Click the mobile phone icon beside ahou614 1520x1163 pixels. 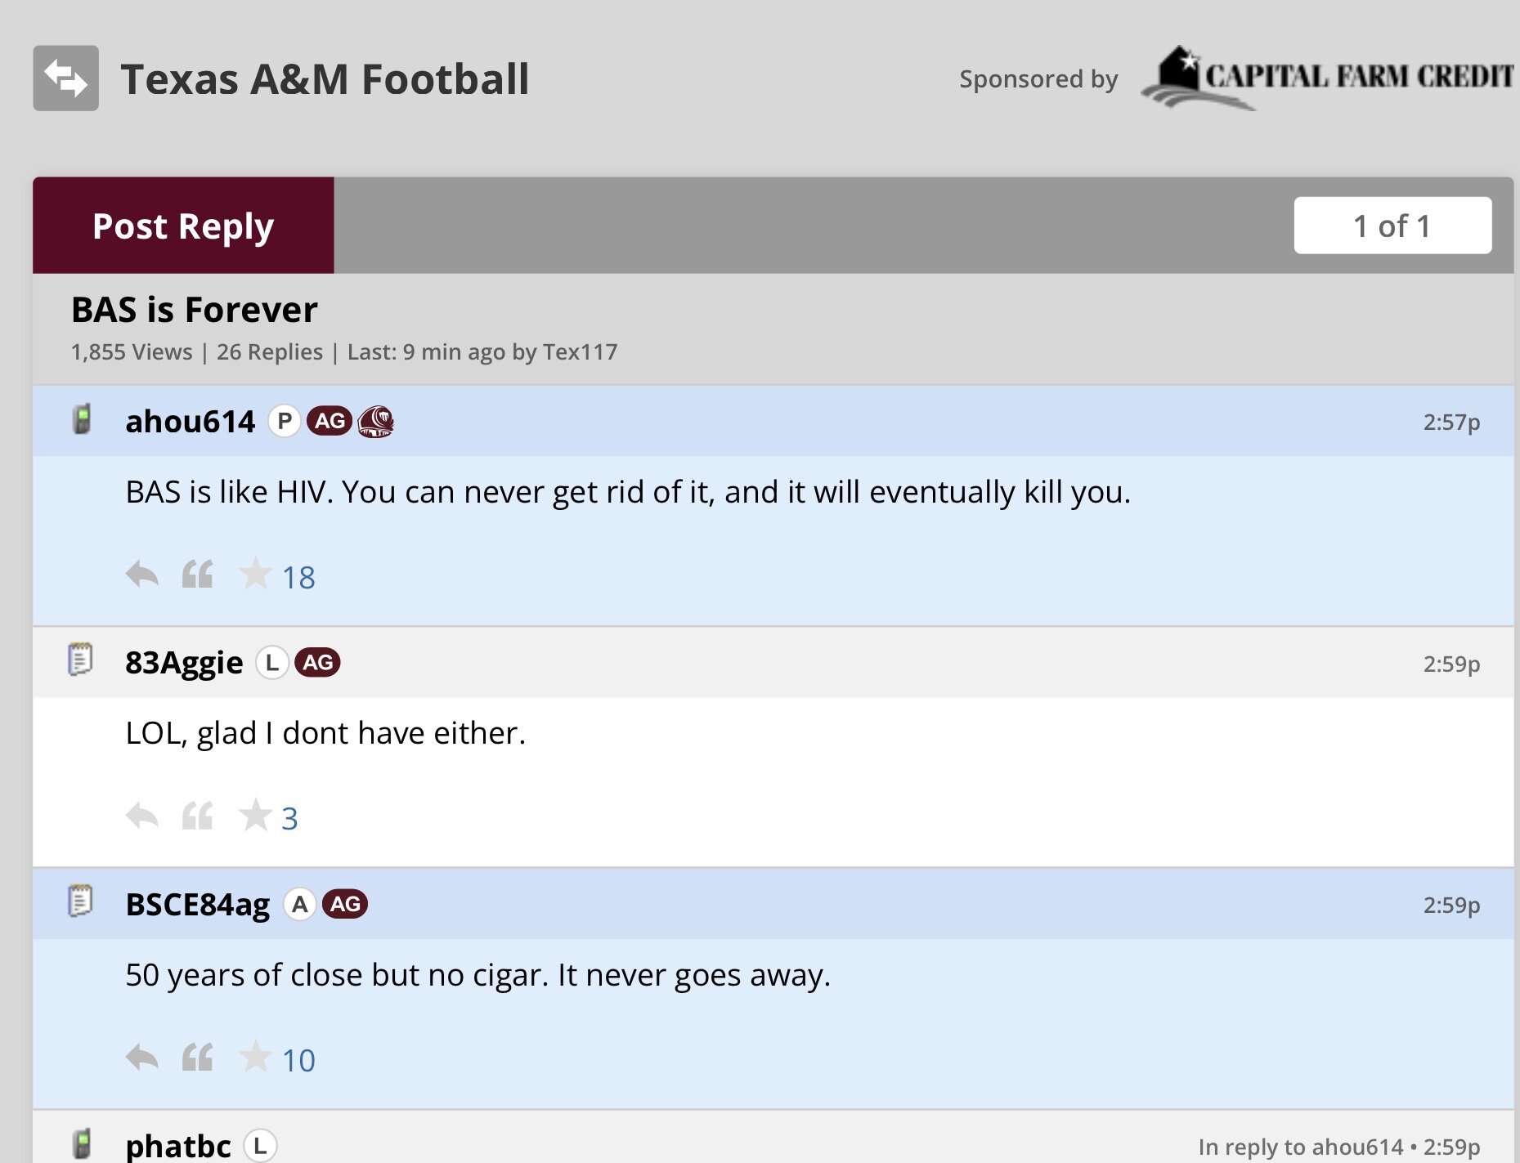click(x=82, y=420)
